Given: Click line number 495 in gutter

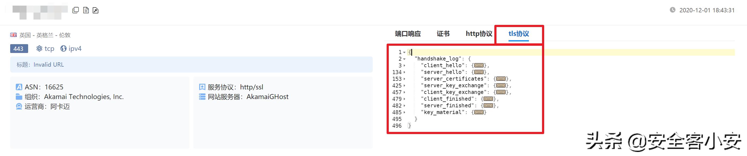Looking at the screenshot, I should [397, 119].
